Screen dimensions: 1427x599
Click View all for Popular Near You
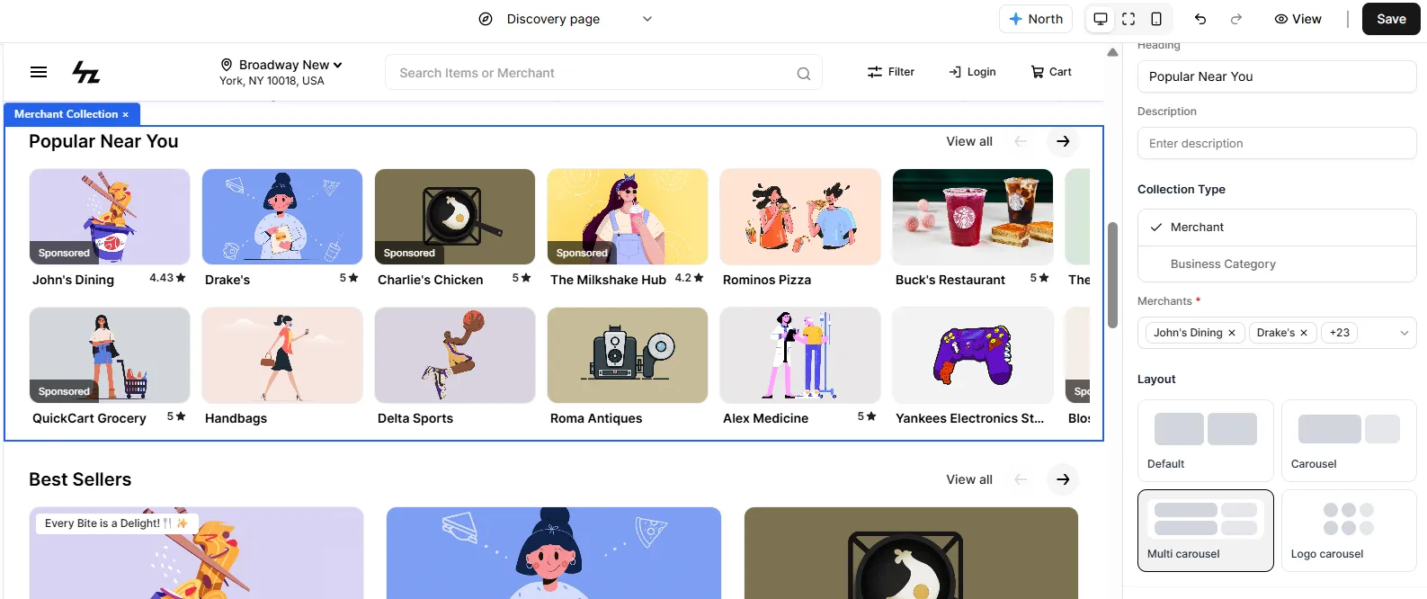[969, 141]
